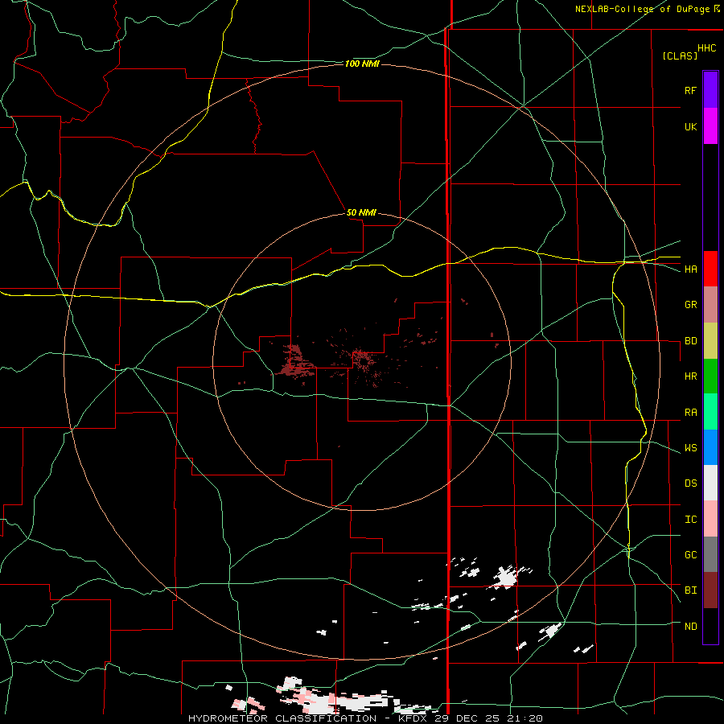Pick the RA light green legend swatch

(710, 412)
